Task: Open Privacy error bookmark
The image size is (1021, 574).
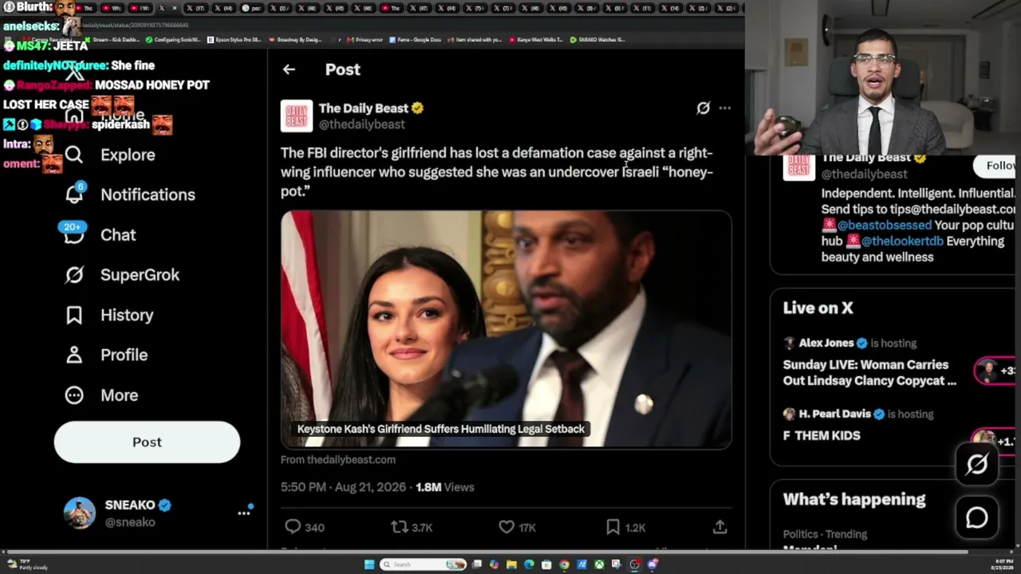Action: [x=364, y=39]
